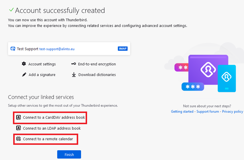Choose Add a signature

[x=42, y=75]
